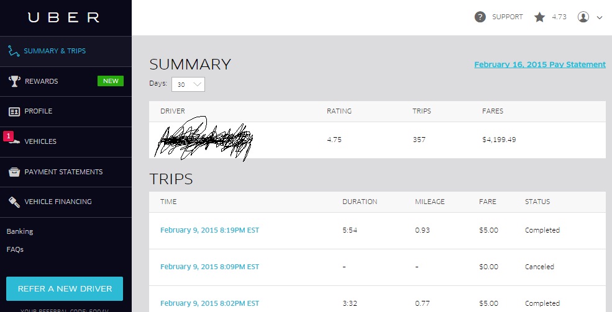Image resolution: width=612 pixels, height=312 pixels.
Task: Click the Rewards trophy icon
Action: 14,81
